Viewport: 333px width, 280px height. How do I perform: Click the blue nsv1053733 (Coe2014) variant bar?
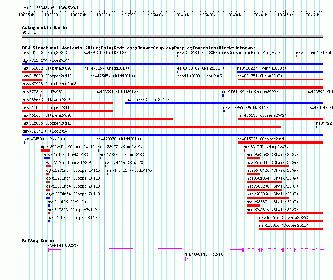(223, 103)
